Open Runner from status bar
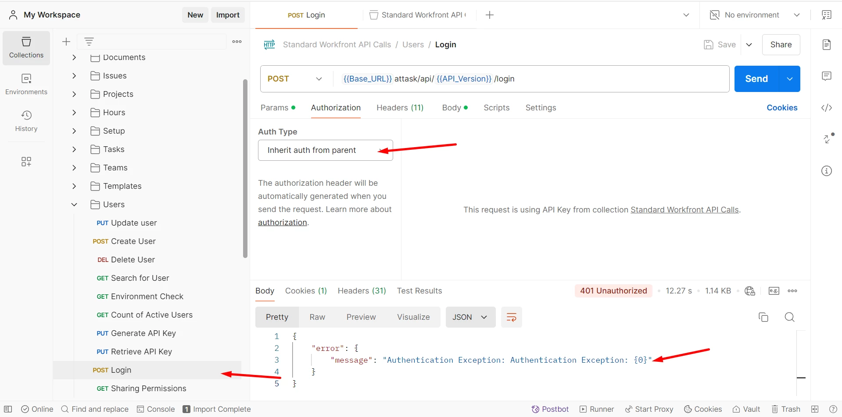 tap(597, 409)
